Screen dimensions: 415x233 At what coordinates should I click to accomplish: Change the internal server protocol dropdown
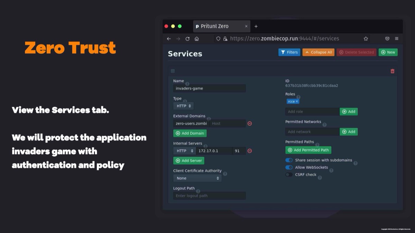pos(184,151)
